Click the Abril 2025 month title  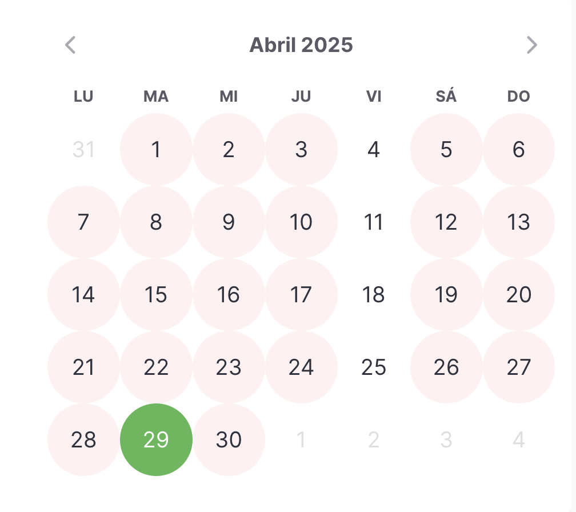click(x=301, y=45)
